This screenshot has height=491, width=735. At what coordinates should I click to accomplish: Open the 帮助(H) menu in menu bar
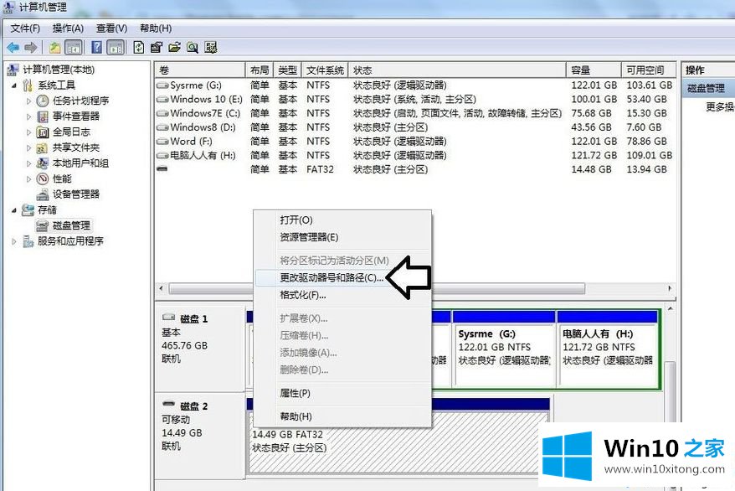pyautogui.click(x=156, y=28)
